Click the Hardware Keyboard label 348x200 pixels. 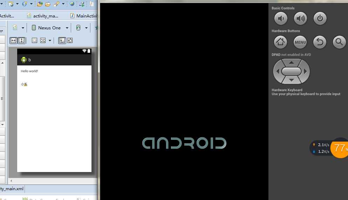click(x=287, y=90)
